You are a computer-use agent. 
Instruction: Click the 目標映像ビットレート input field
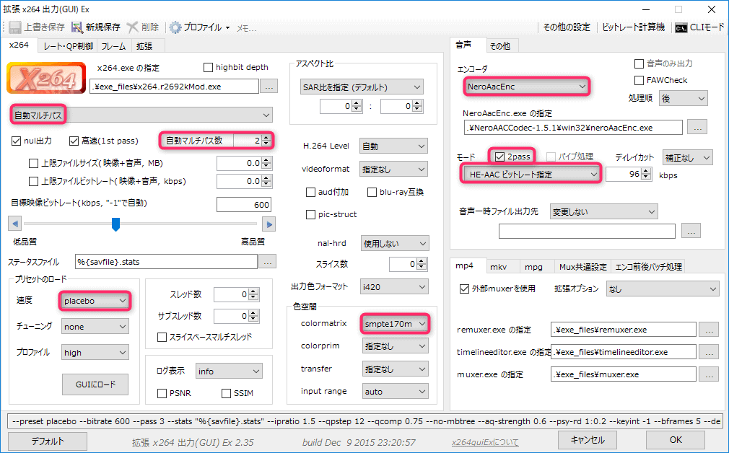click(245, 205)
